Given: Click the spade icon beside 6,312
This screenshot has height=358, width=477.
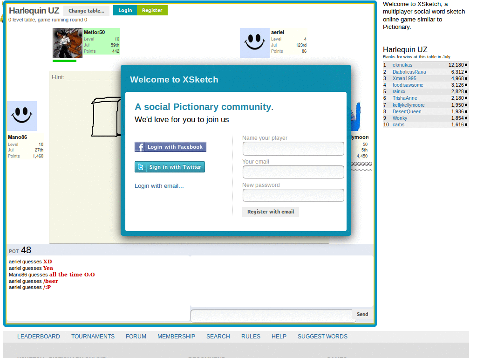Looking at the screenshot, I should tap(466, 72).
